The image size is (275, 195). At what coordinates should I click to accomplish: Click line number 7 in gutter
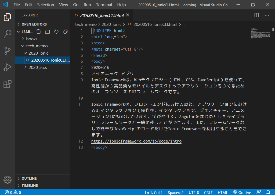[x=82, y=68]
